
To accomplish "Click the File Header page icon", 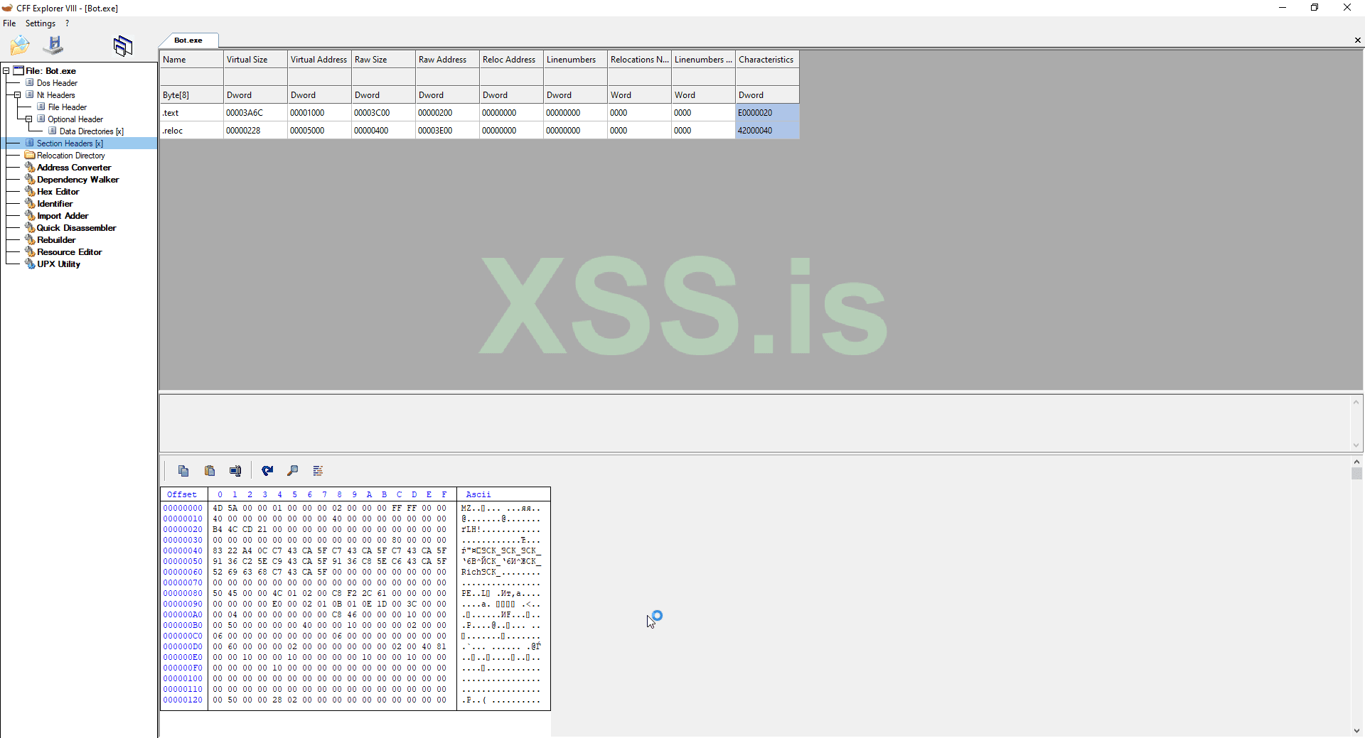I will (41, 107).
